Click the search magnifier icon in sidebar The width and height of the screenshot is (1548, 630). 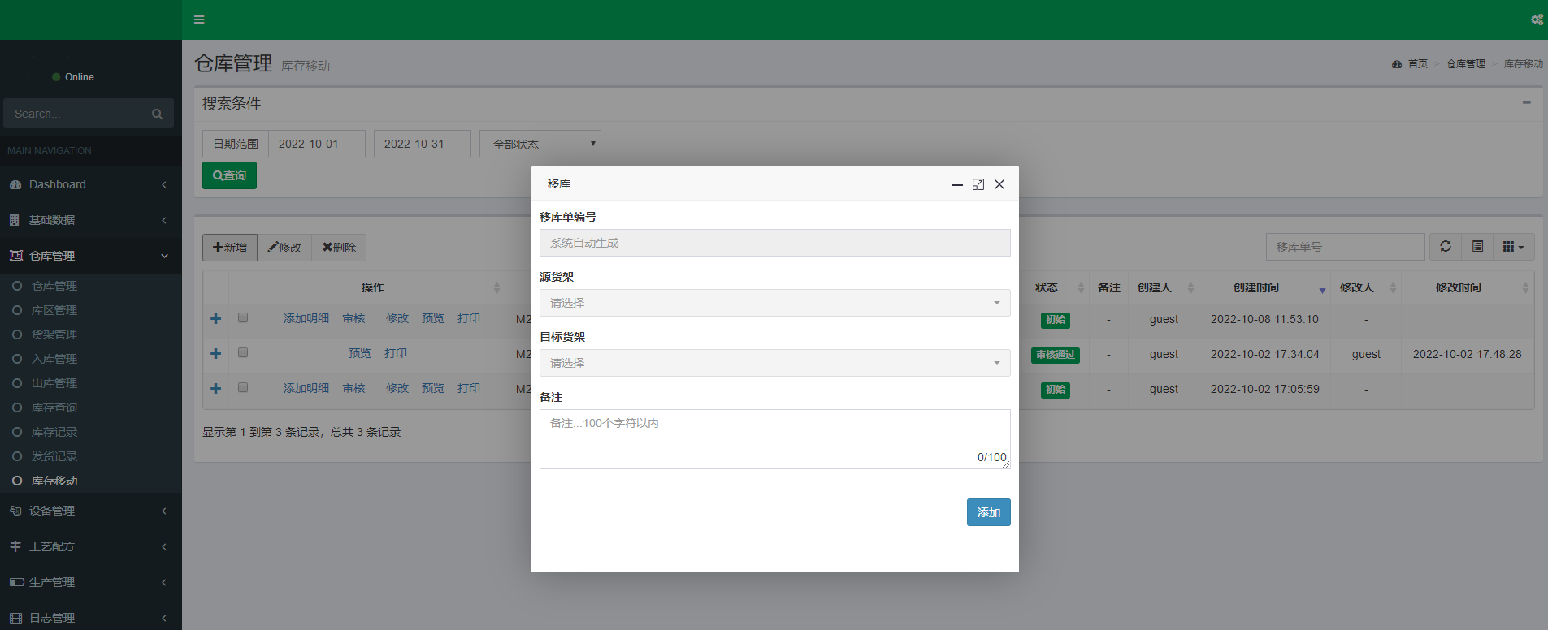157,114
